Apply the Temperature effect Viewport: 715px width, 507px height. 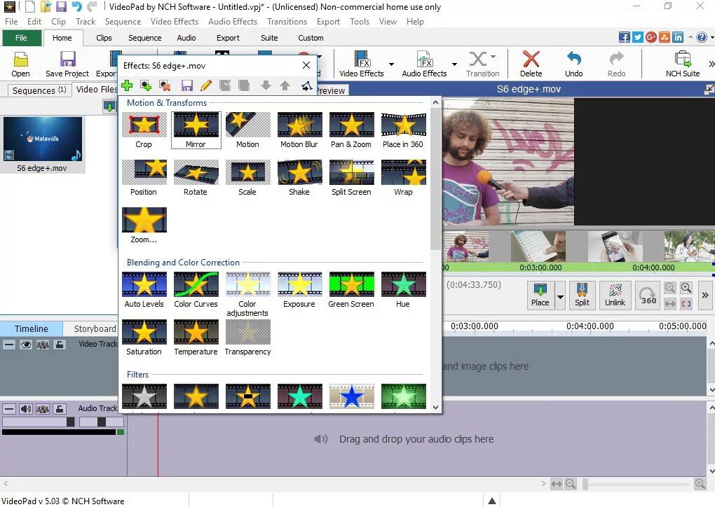[196, 338]
